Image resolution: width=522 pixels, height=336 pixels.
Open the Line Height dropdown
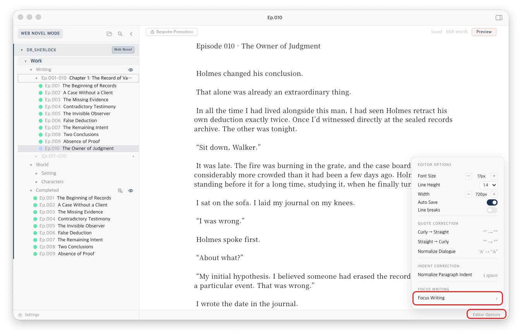(489, 185)
